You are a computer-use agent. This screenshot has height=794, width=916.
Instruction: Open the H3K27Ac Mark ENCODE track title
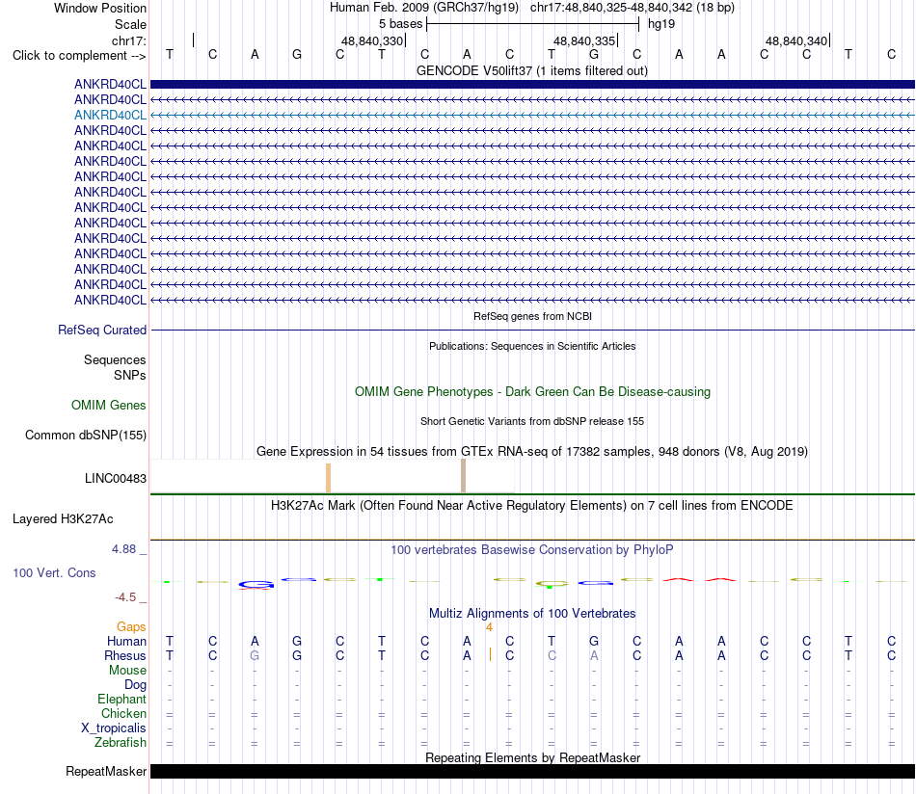[x=532, y=506]
